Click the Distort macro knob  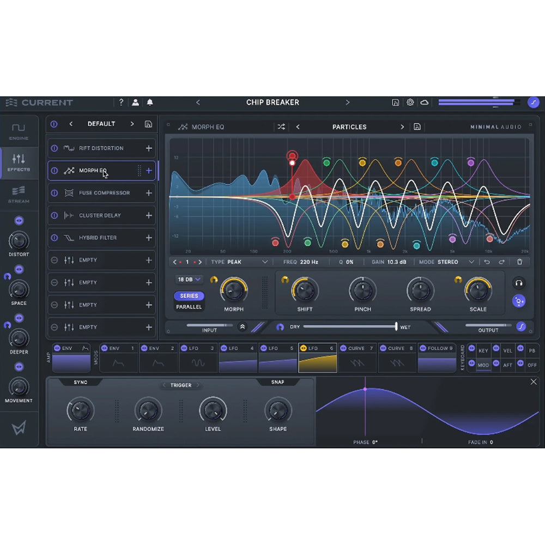point(19,240)
